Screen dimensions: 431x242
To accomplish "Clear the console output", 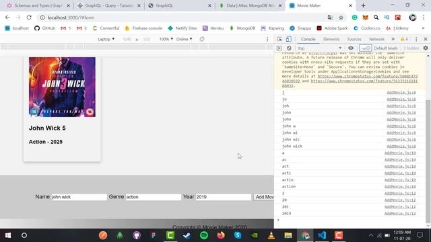I will click(289, 48).
